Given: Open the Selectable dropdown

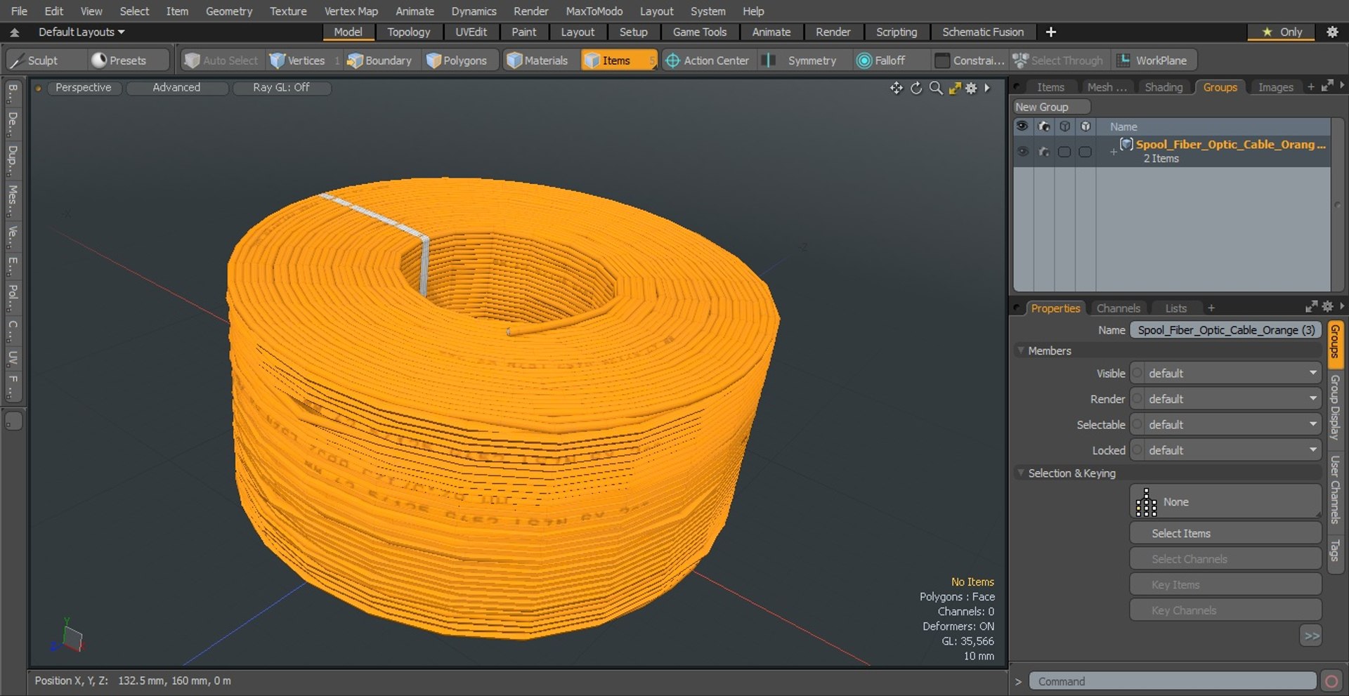Looking at the screenshot, I should [1232, 424].
